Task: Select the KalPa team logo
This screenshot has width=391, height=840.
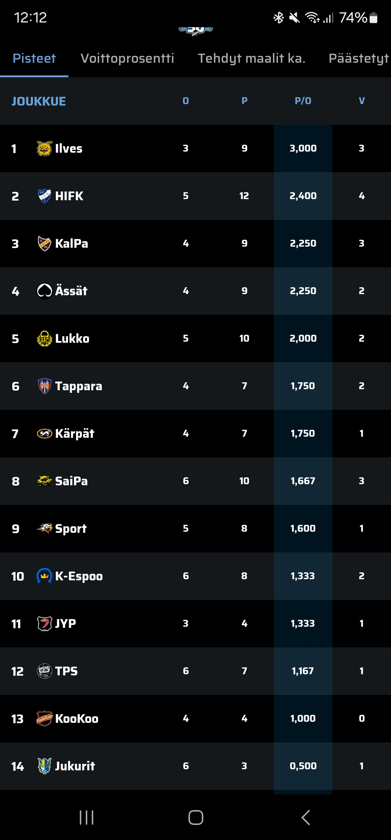Action: tap(45, 243)
